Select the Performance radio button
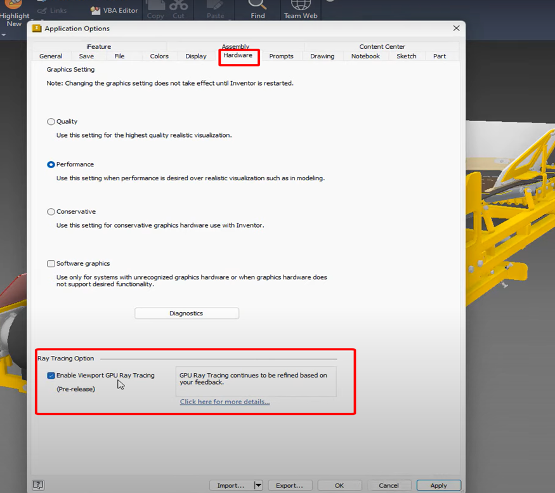The height and width of the screenshot is (493, 555). point(51,164)
